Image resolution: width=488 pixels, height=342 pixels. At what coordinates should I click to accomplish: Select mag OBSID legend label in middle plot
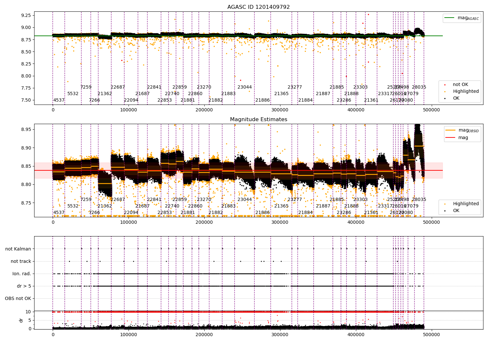[x=469, y=130]
